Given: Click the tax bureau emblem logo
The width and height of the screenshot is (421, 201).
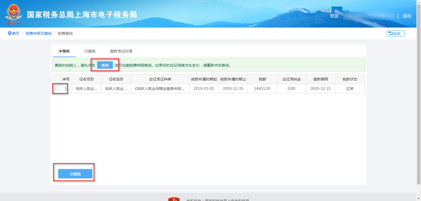Looking at the screenshot, I should coord(14,14).
